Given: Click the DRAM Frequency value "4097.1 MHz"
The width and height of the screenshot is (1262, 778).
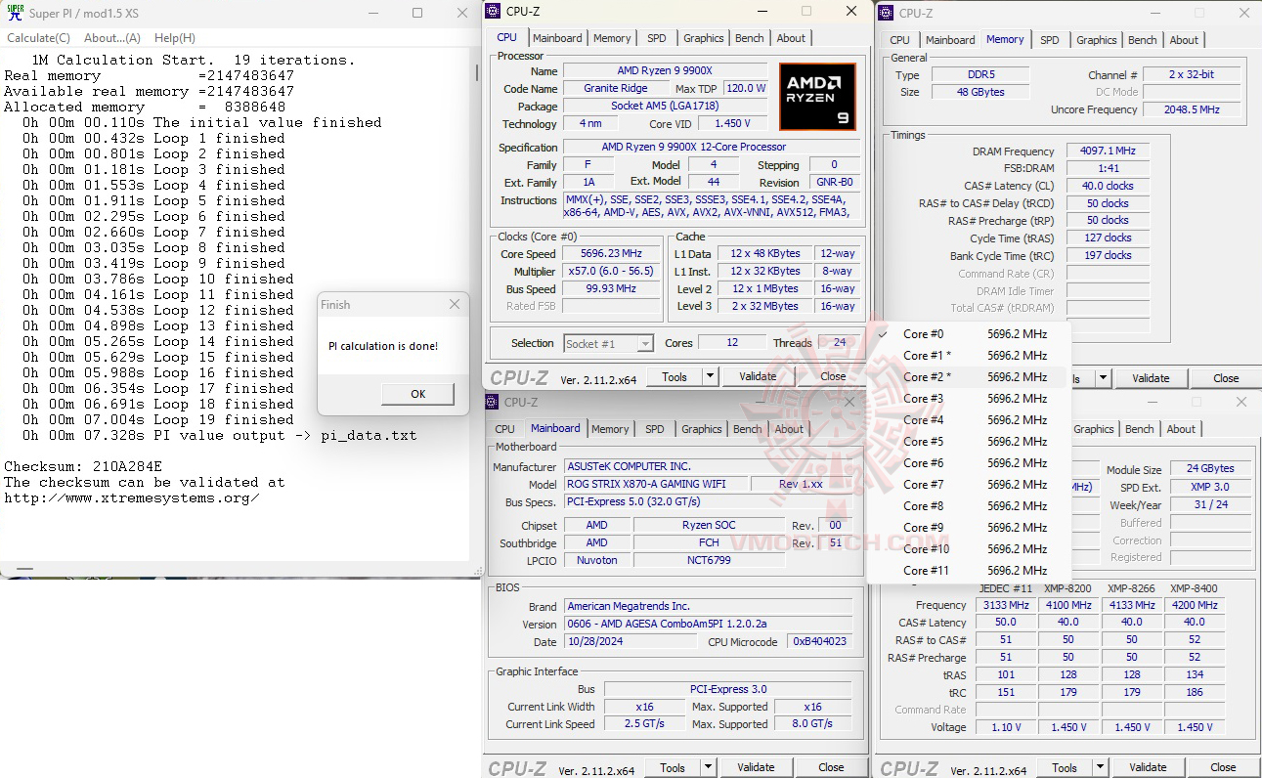Looking at the screenshot, I should [x=1108, y=151].
